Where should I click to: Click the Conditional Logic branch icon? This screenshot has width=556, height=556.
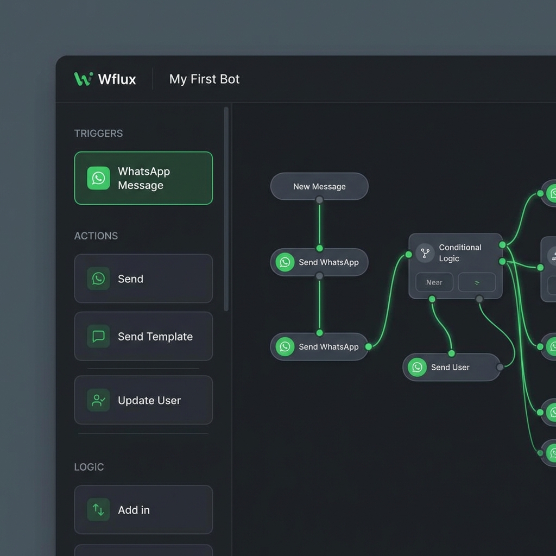click(425, 253)
